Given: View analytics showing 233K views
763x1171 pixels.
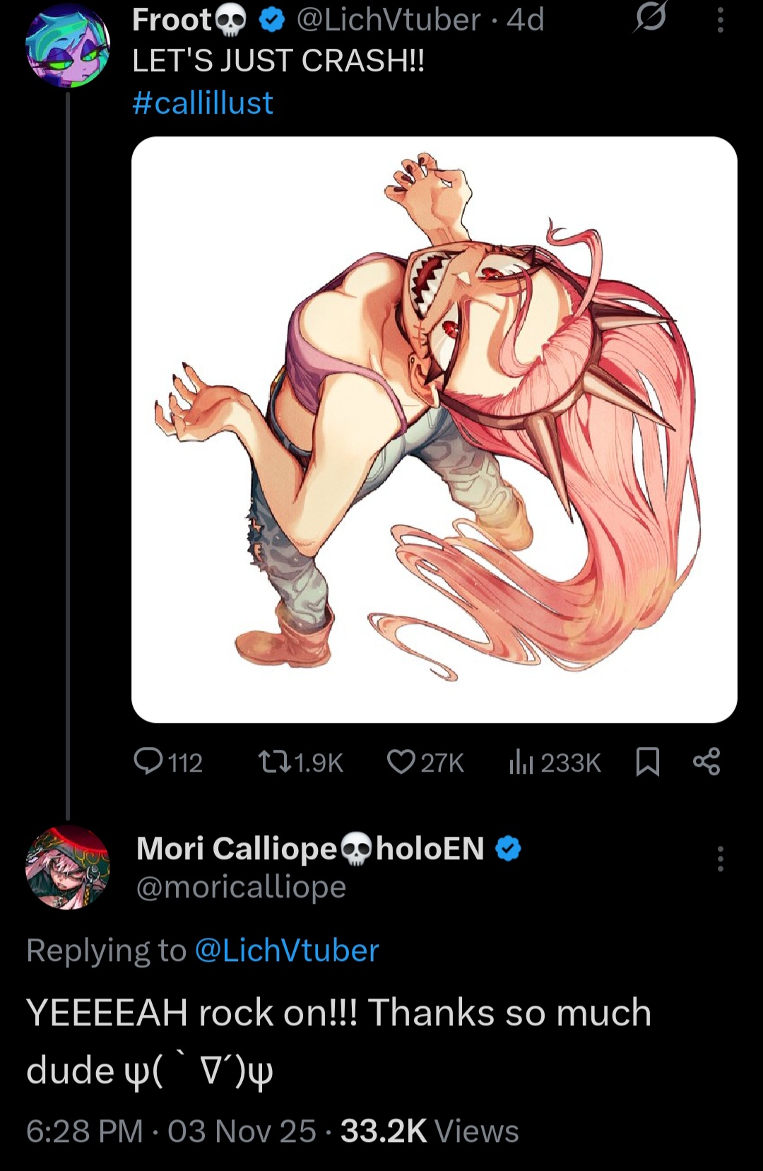Looking at the screenshot, I should click(555, 763).
